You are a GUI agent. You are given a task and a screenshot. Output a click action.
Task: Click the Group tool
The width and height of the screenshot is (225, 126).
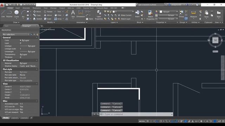[181, 14]
